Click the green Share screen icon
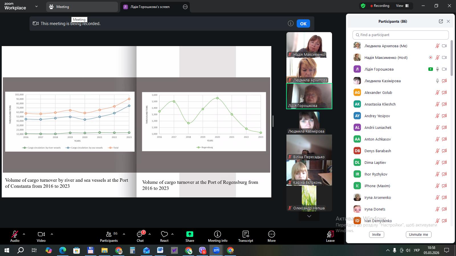The height and width of the screenshot is (256, 456). click(190, 234)
